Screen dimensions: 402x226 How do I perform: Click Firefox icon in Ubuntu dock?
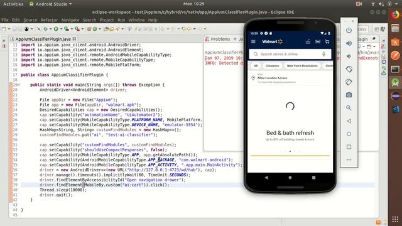[x=395, y=15]
